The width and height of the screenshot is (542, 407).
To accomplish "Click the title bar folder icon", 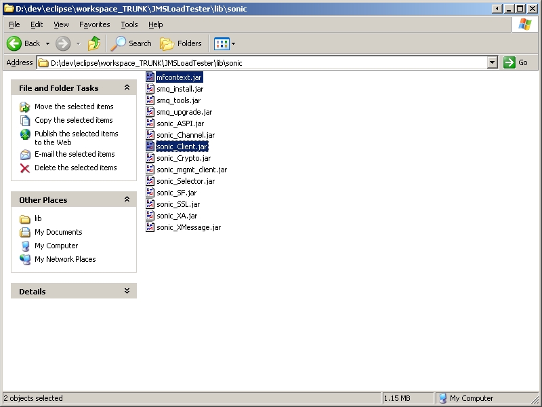I will (x=9, y=9).
